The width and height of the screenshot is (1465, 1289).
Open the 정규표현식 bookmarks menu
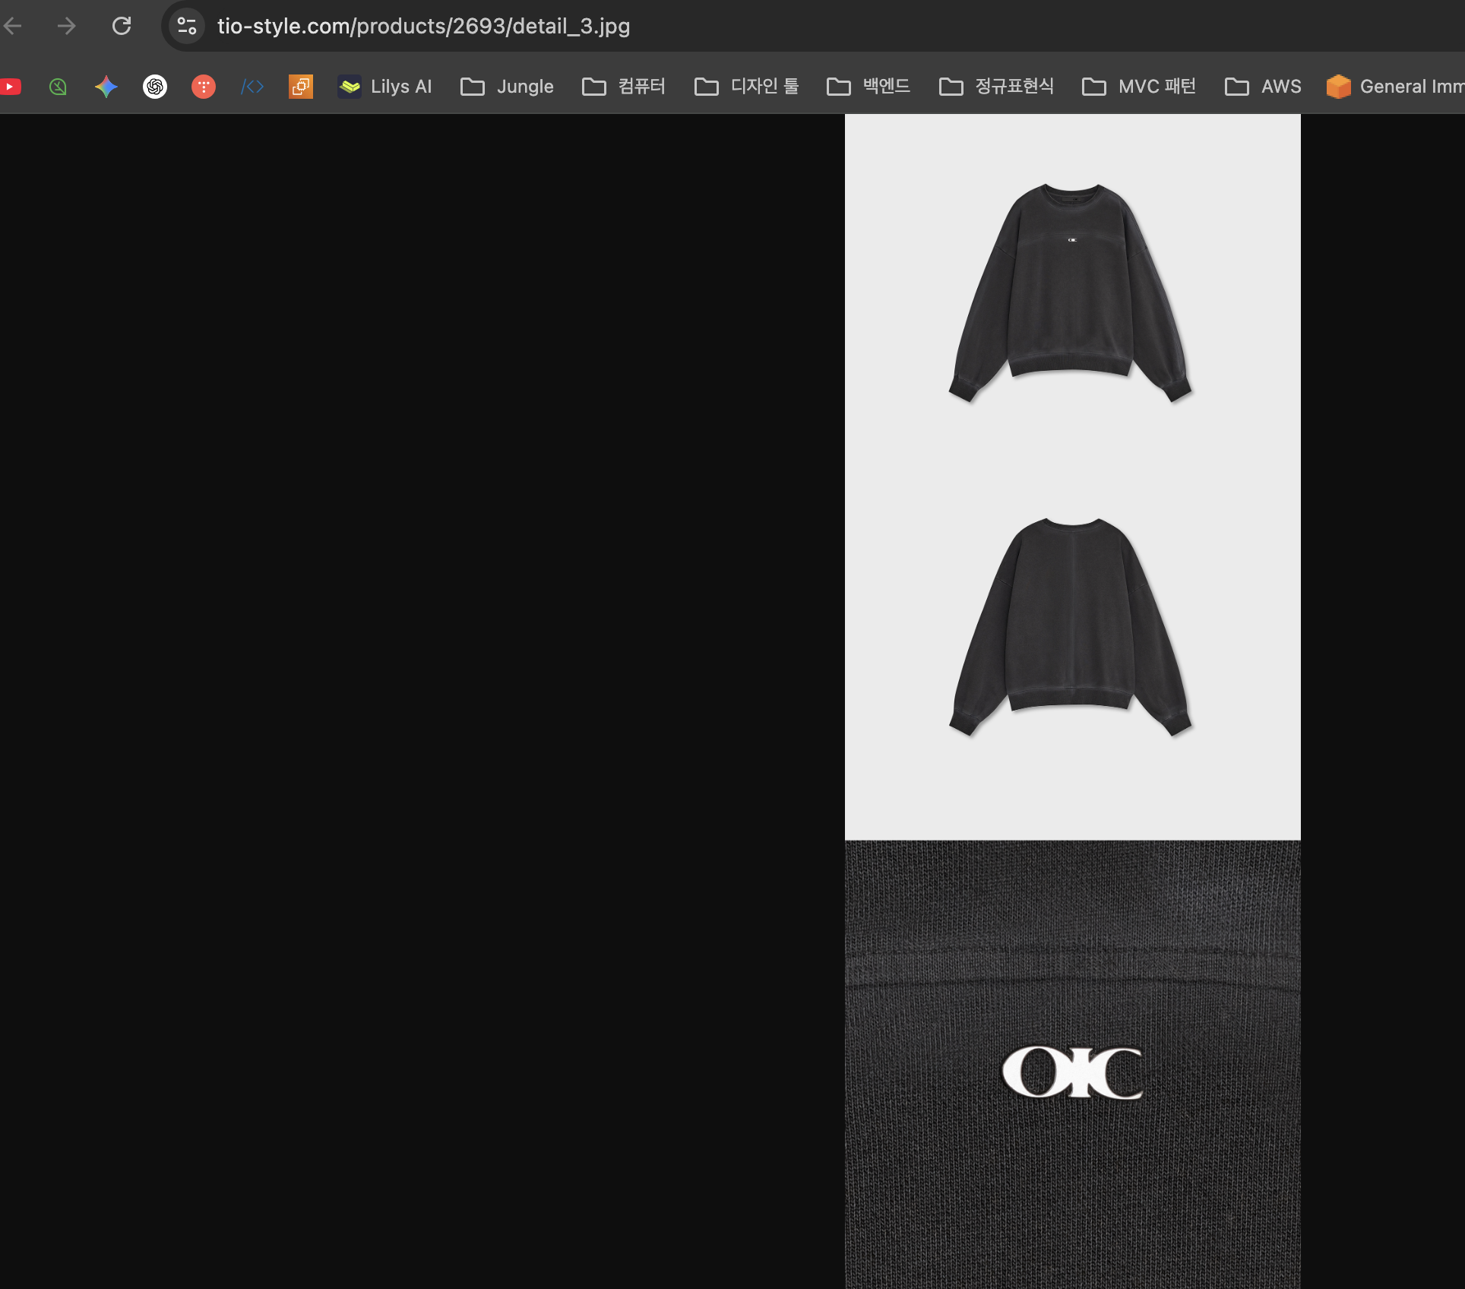(x=996, y=86)
